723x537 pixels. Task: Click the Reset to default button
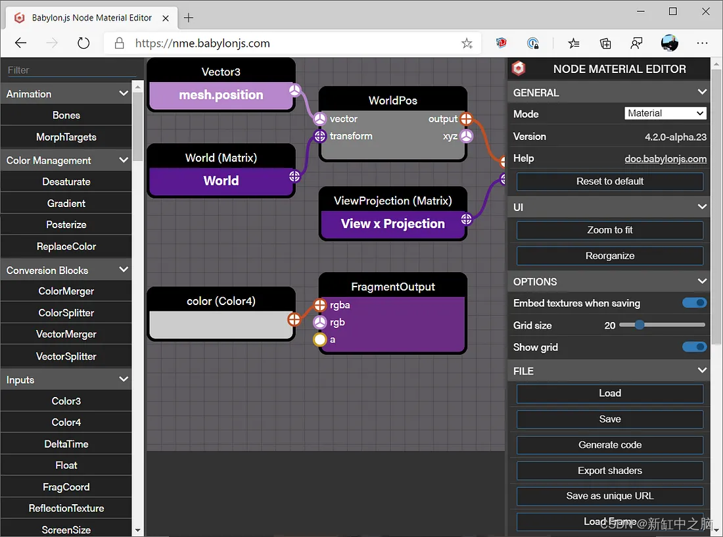tap(609, 181)
